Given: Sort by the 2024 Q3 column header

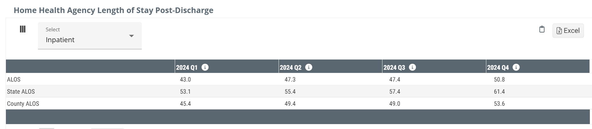Looking at the screenshot, I should (394, 68).
